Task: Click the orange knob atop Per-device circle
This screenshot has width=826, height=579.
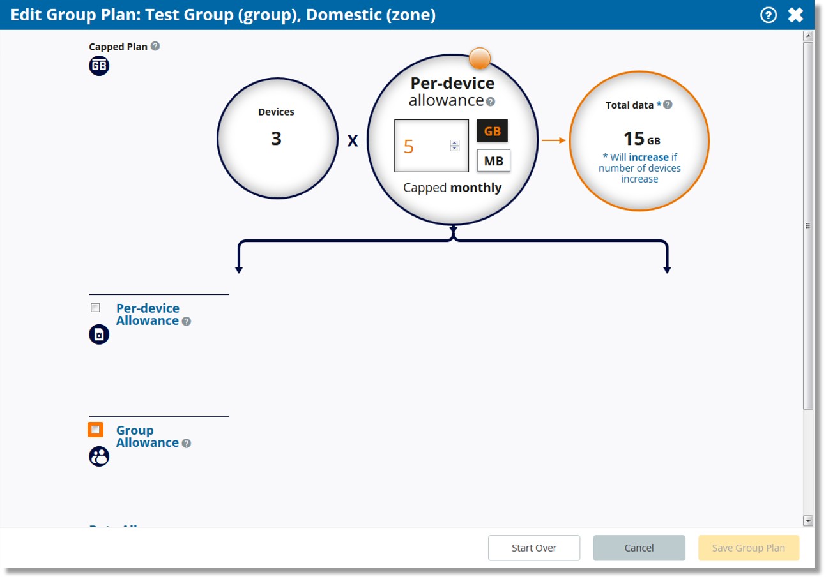Action: pyautogui.click(x=480, y=59)
